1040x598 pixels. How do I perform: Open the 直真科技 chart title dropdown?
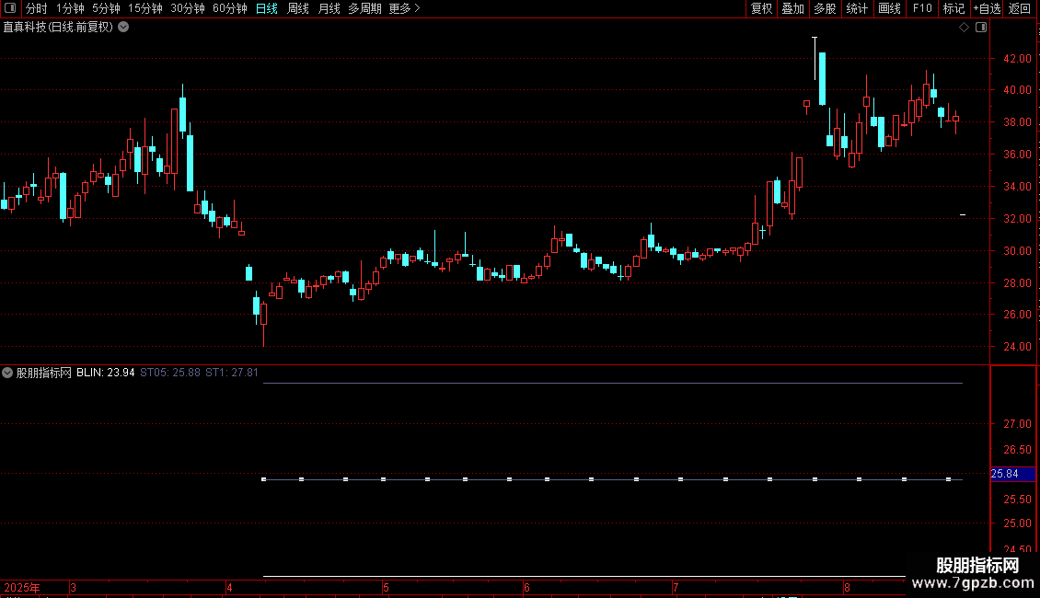tap(123, 28)
